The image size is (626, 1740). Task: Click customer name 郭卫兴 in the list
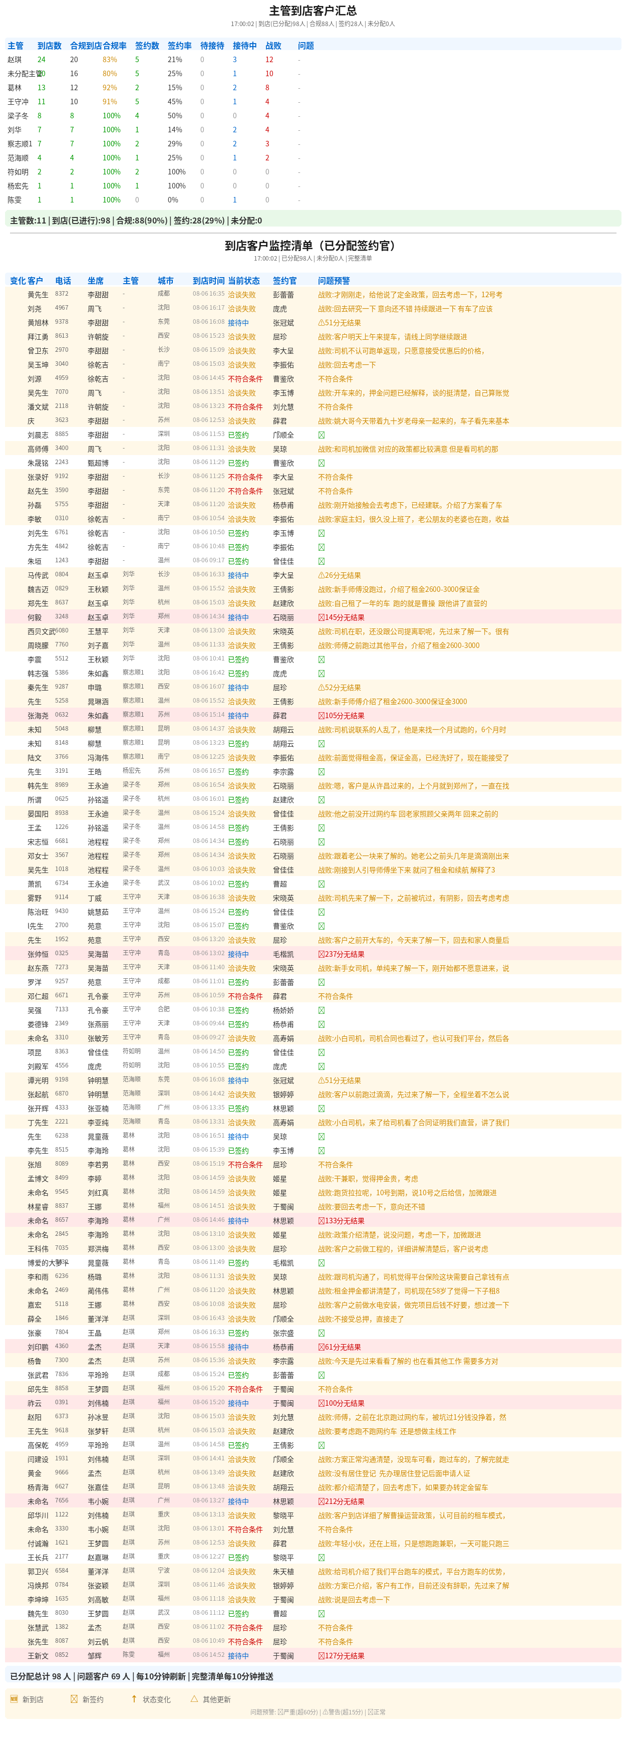pos(38,1572)
